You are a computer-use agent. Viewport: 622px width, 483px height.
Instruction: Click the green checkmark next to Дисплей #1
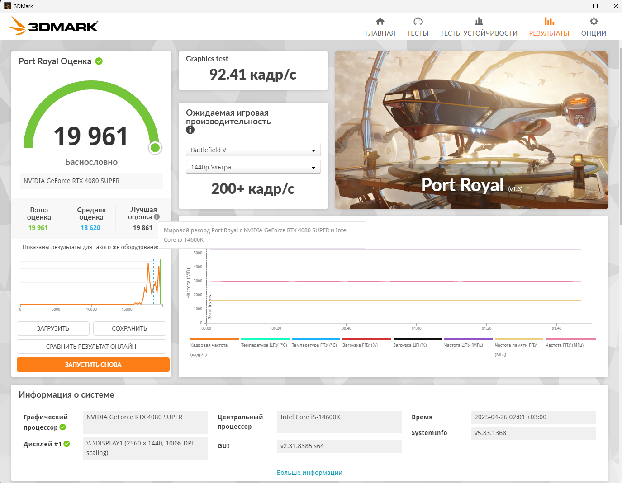click(x=67, y=444)
